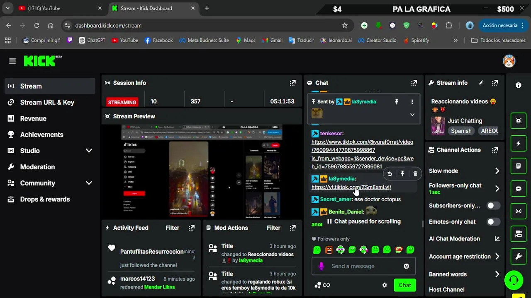
Task: Open Account age restriction settings arrow
Action: [497, 257]
